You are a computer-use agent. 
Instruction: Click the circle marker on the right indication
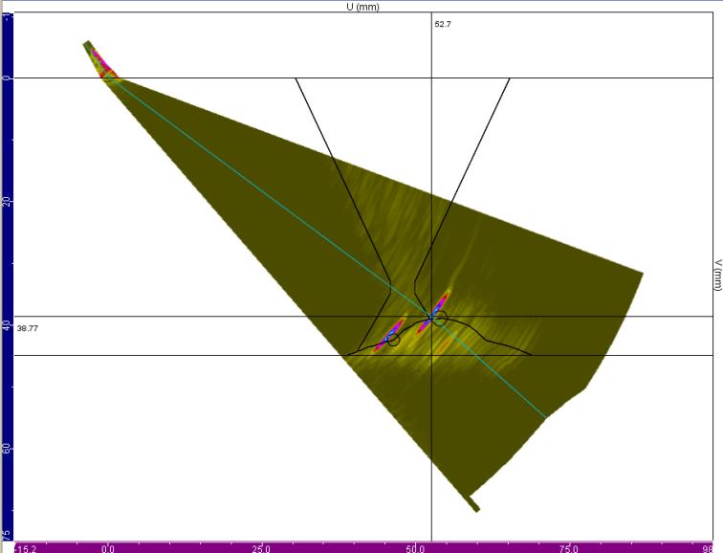tap(440, 318)
